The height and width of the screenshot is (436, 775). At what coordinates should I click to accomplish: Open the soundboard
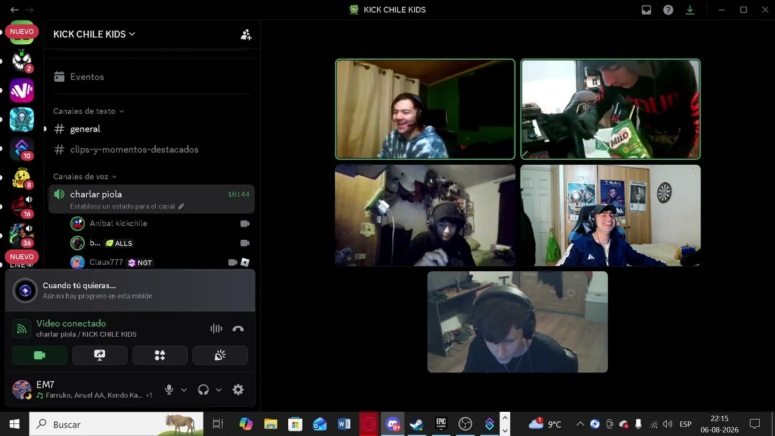[x=220, y=355]
